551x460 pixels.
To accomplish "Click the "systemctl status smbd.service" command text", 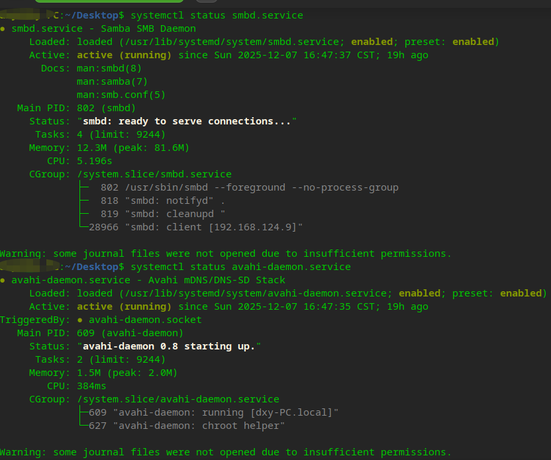I will [217, 15].
